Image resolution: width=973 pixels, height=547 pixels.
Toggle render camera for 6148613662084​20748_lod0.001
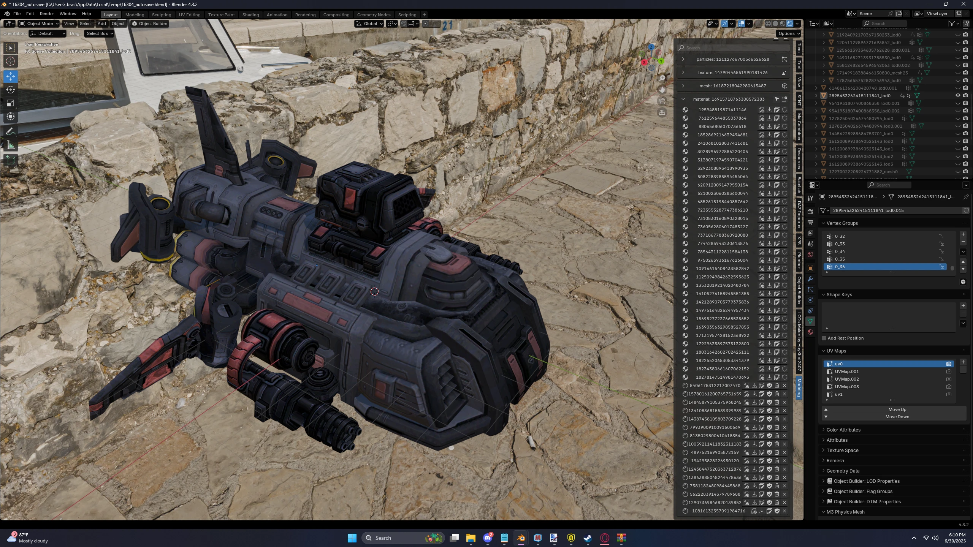click(965, 88)
